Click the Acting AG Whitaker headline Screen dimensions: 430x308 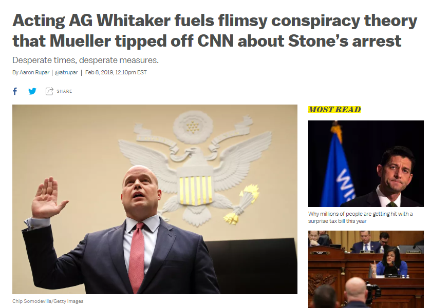[214, 30]
